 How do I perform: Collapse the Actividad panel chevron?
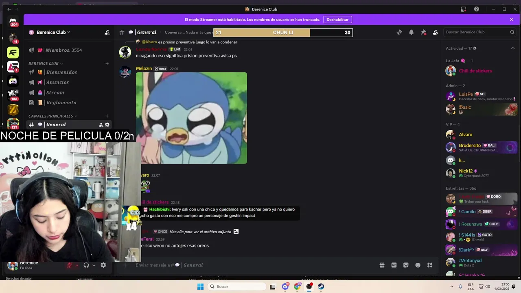513,48
